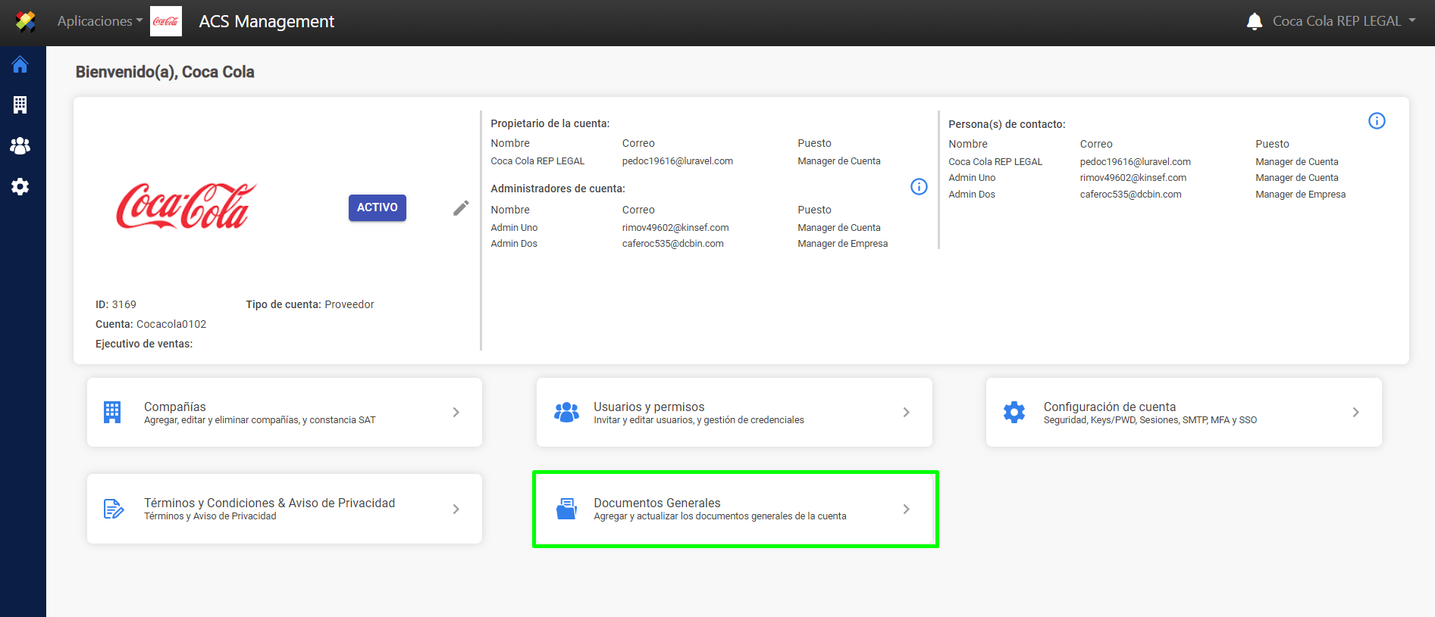Click info icon next to Administradores de cuenta
This screenshot has width=1435, height=617.
[919, 187]
